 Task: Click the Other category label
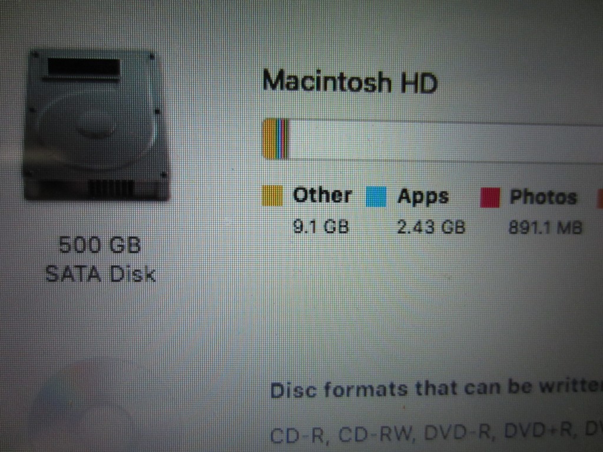pos(322,195)
